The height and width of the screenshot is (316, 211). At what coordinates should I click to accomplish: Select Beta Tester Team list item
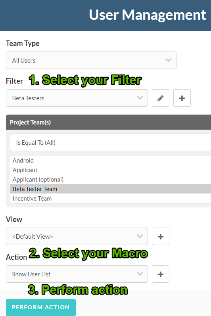coord(110,189)
